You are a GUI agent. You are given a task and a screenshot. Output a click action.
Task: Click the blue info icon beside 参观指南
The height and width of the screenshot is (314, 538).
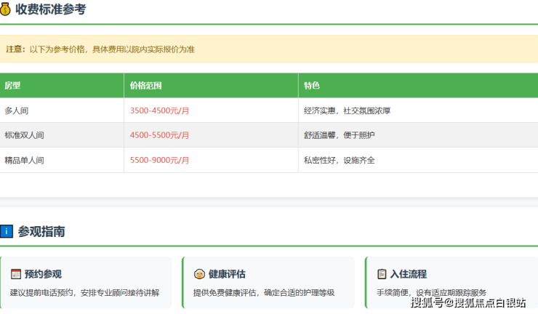tap(7, 232)
